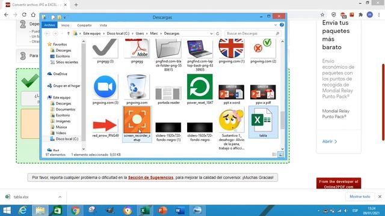Image resolution: width=385 pixels, height=216 pixels.
Task: Open Explorer help icon
Action: (282, 25)
